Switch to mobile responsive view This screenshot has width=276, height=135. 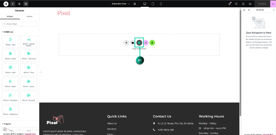pyautogui.click(x=161, y=4)
